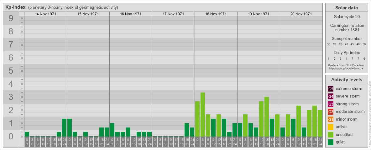The height and width of the screenshot is (150, 371).
Task: Click the Carrington rotation number 1581 text
Action: [x=347, y=27]
